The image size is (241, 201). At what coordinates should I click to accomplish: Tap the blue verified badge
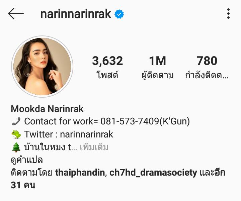119,14
